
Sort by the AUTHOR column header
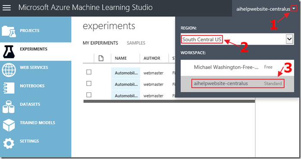tap(152, 58)
